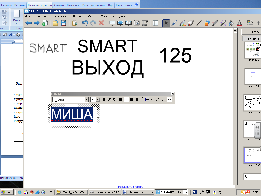Align text to the right

(137, 100)
